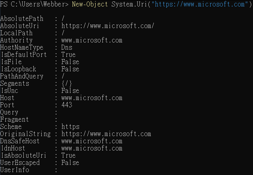Select the Port value 443

point(66,105)
